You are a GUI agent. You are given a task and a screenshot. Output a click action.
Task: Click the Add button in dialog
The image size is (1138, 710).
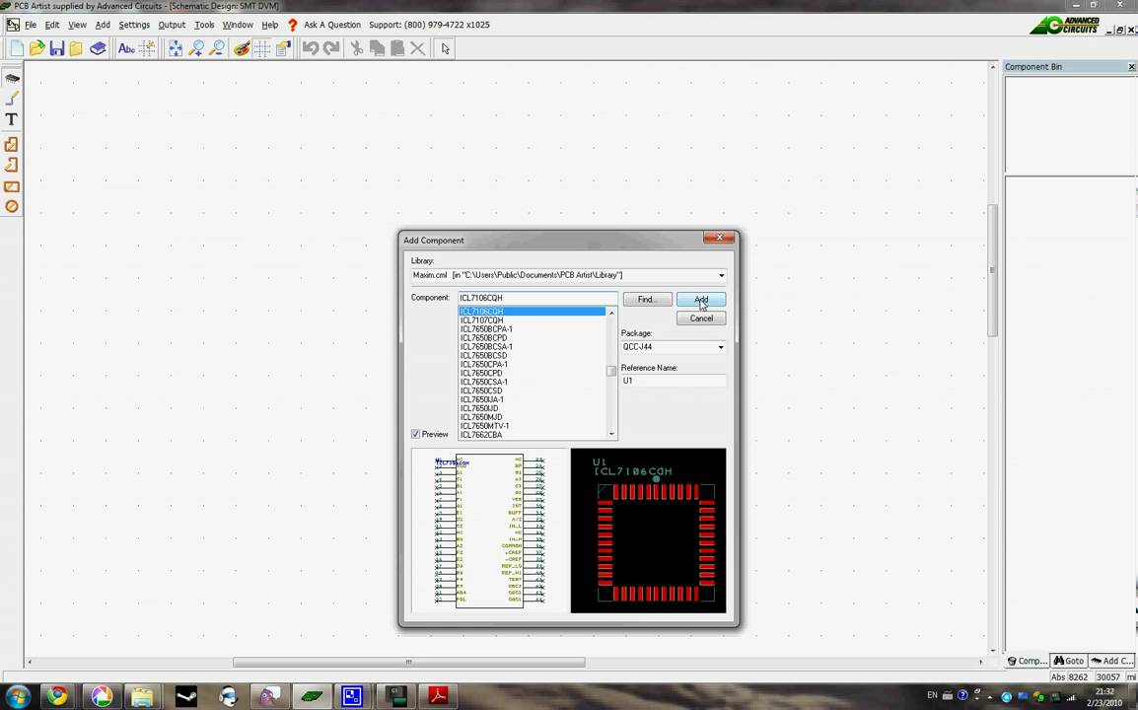coord(701,299)
